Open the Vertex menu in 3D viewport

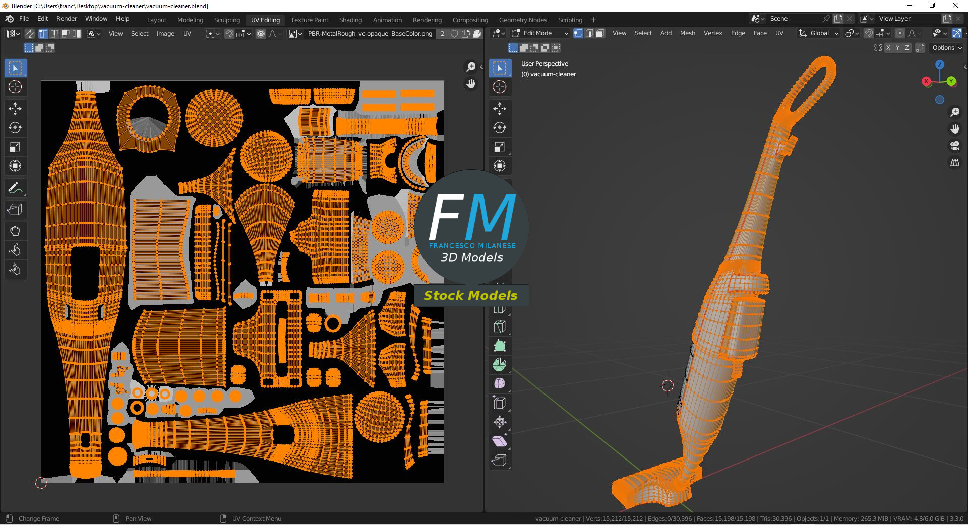click(712, 33)
